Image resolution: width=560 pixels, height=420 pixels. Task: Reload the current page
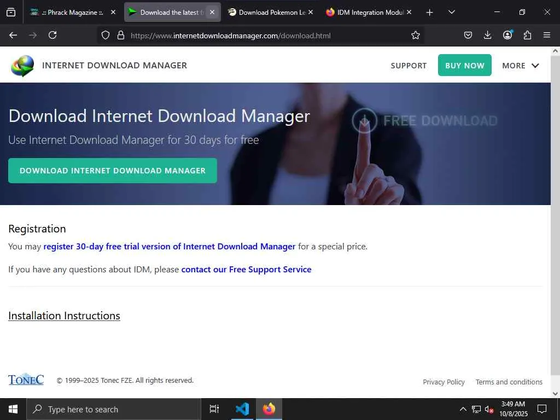52,35
